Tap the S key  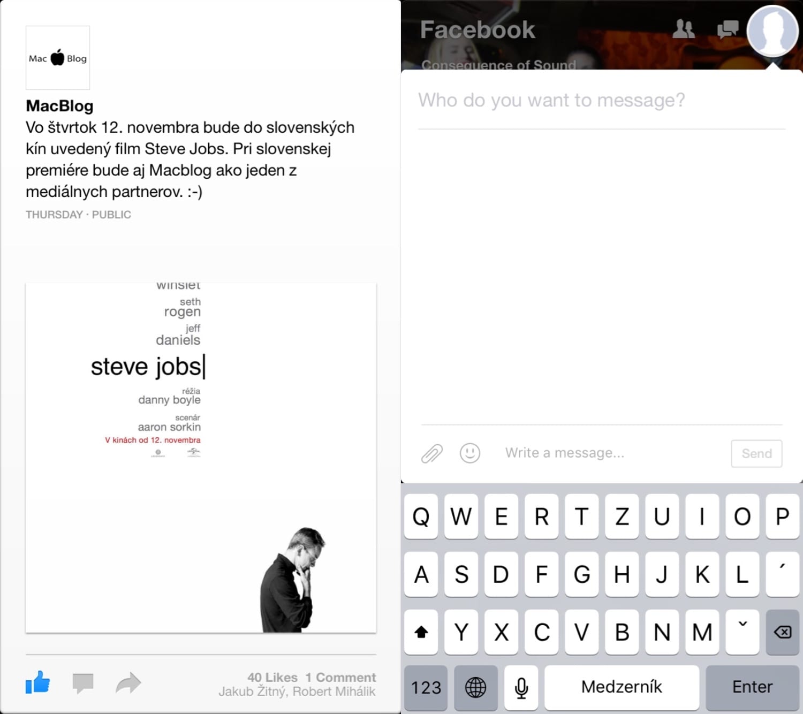click(461, 574)
